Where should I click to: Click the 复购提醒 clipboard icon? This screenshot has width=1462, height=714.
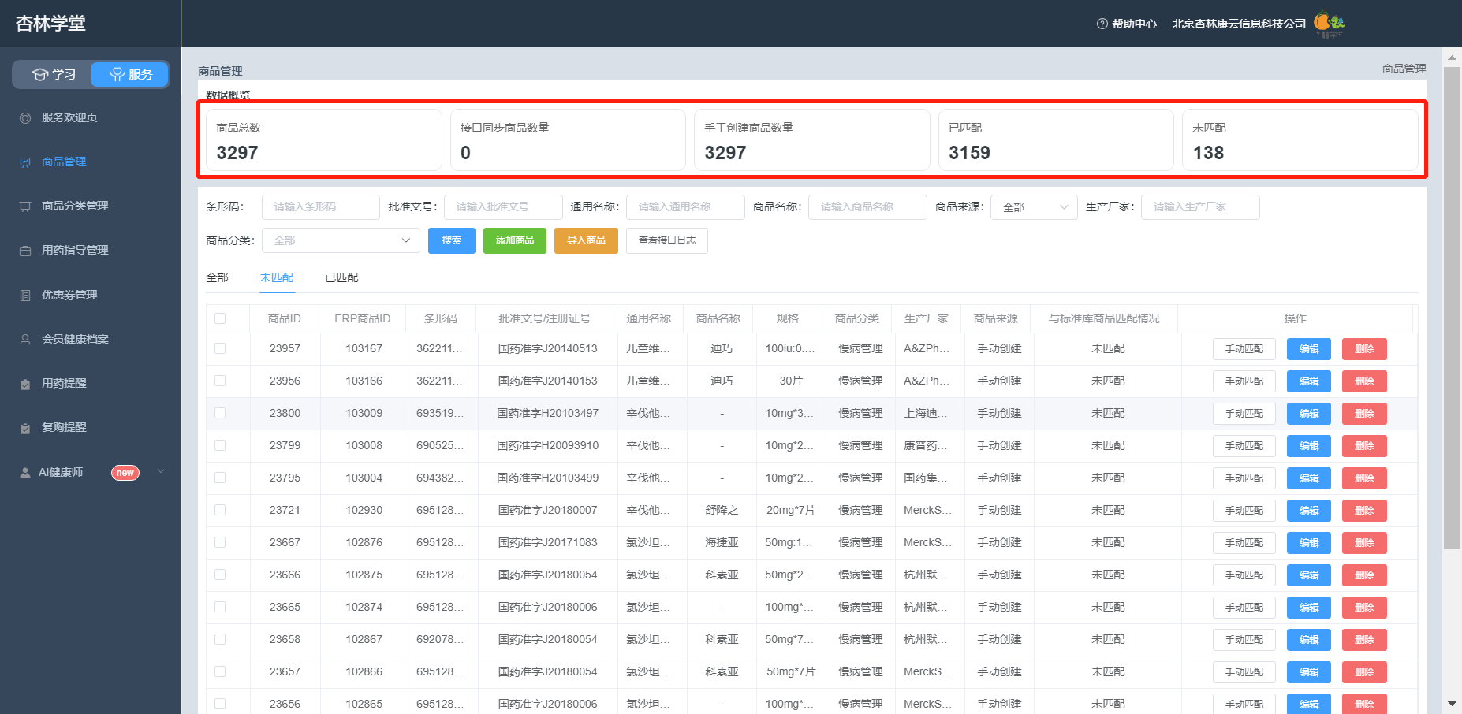[25, 428]
